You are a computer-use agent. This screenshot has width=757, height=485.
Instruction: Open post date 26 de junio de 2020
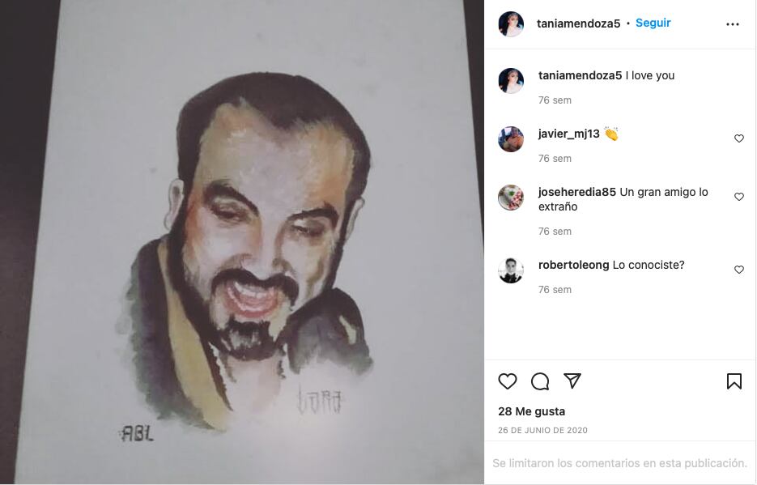click(542, 430)
